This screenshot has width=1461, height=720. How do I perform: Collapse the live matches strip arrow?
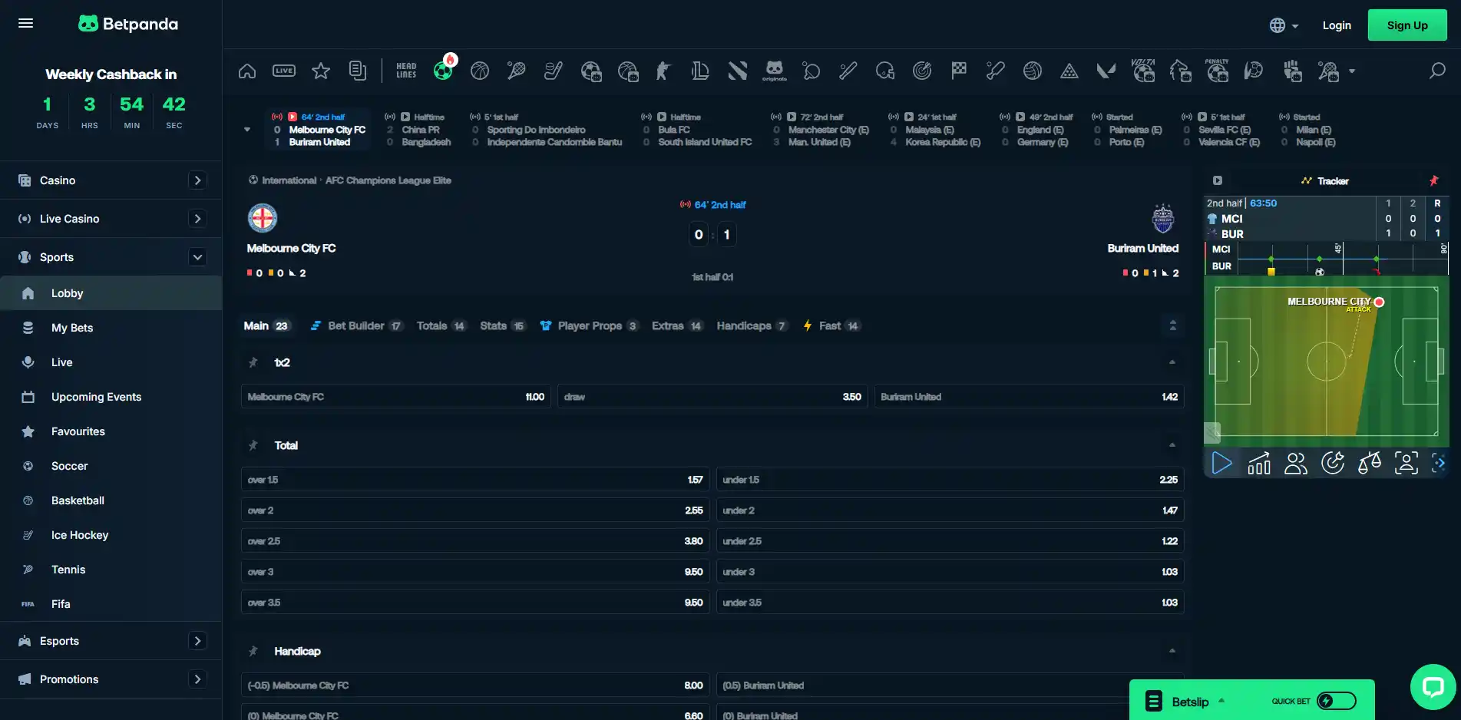(x=247, y=130)
